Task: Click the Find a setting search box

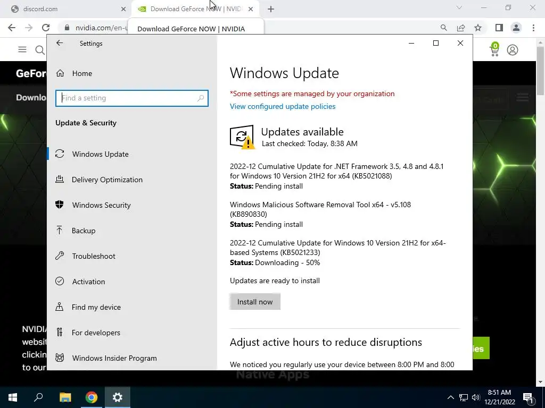Action: point(132,98)
